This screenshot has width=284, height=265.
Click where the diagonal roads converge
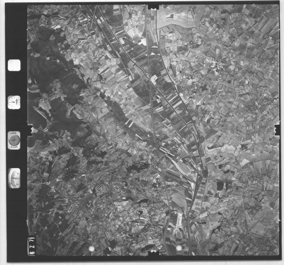tap(198, 177)
